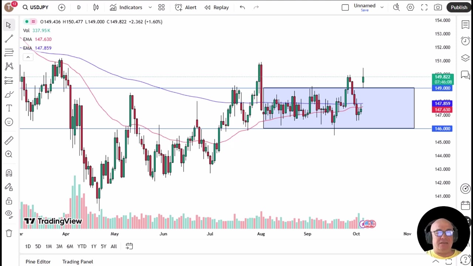Toggle lock all drawing tools
Screen dimensions: 473x266
point(9,201)
